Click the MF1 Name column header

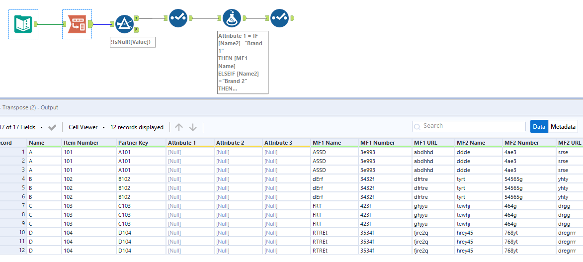[x=327, y=143]
